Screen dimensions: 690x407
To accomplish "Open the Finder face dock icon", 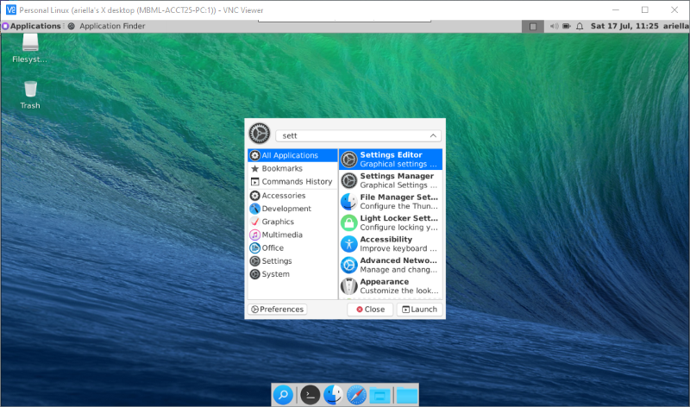I will [333, 395].
